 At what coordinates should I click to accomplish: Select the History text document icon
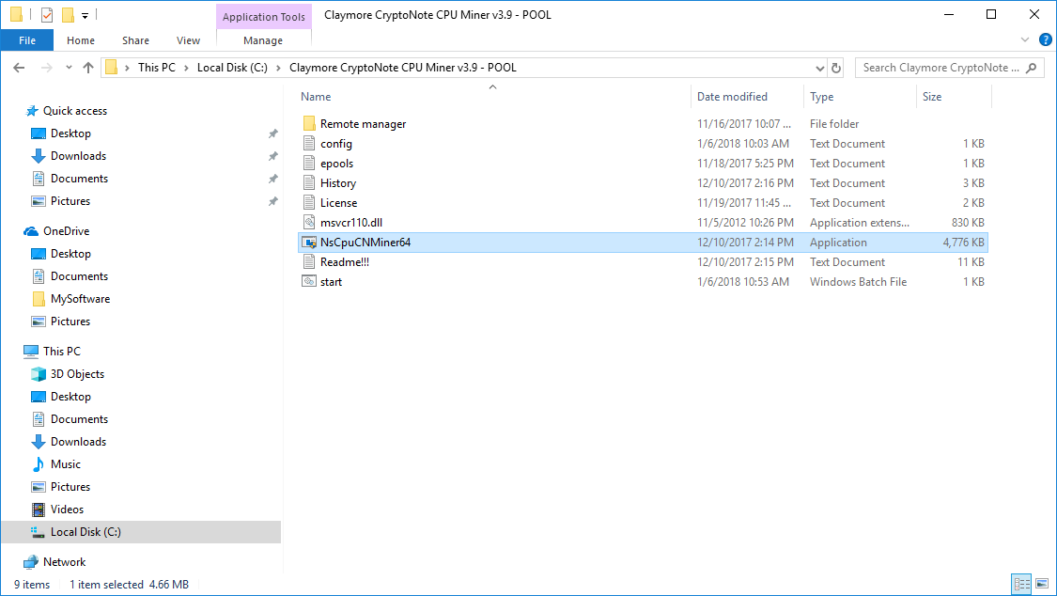[309, 182]
